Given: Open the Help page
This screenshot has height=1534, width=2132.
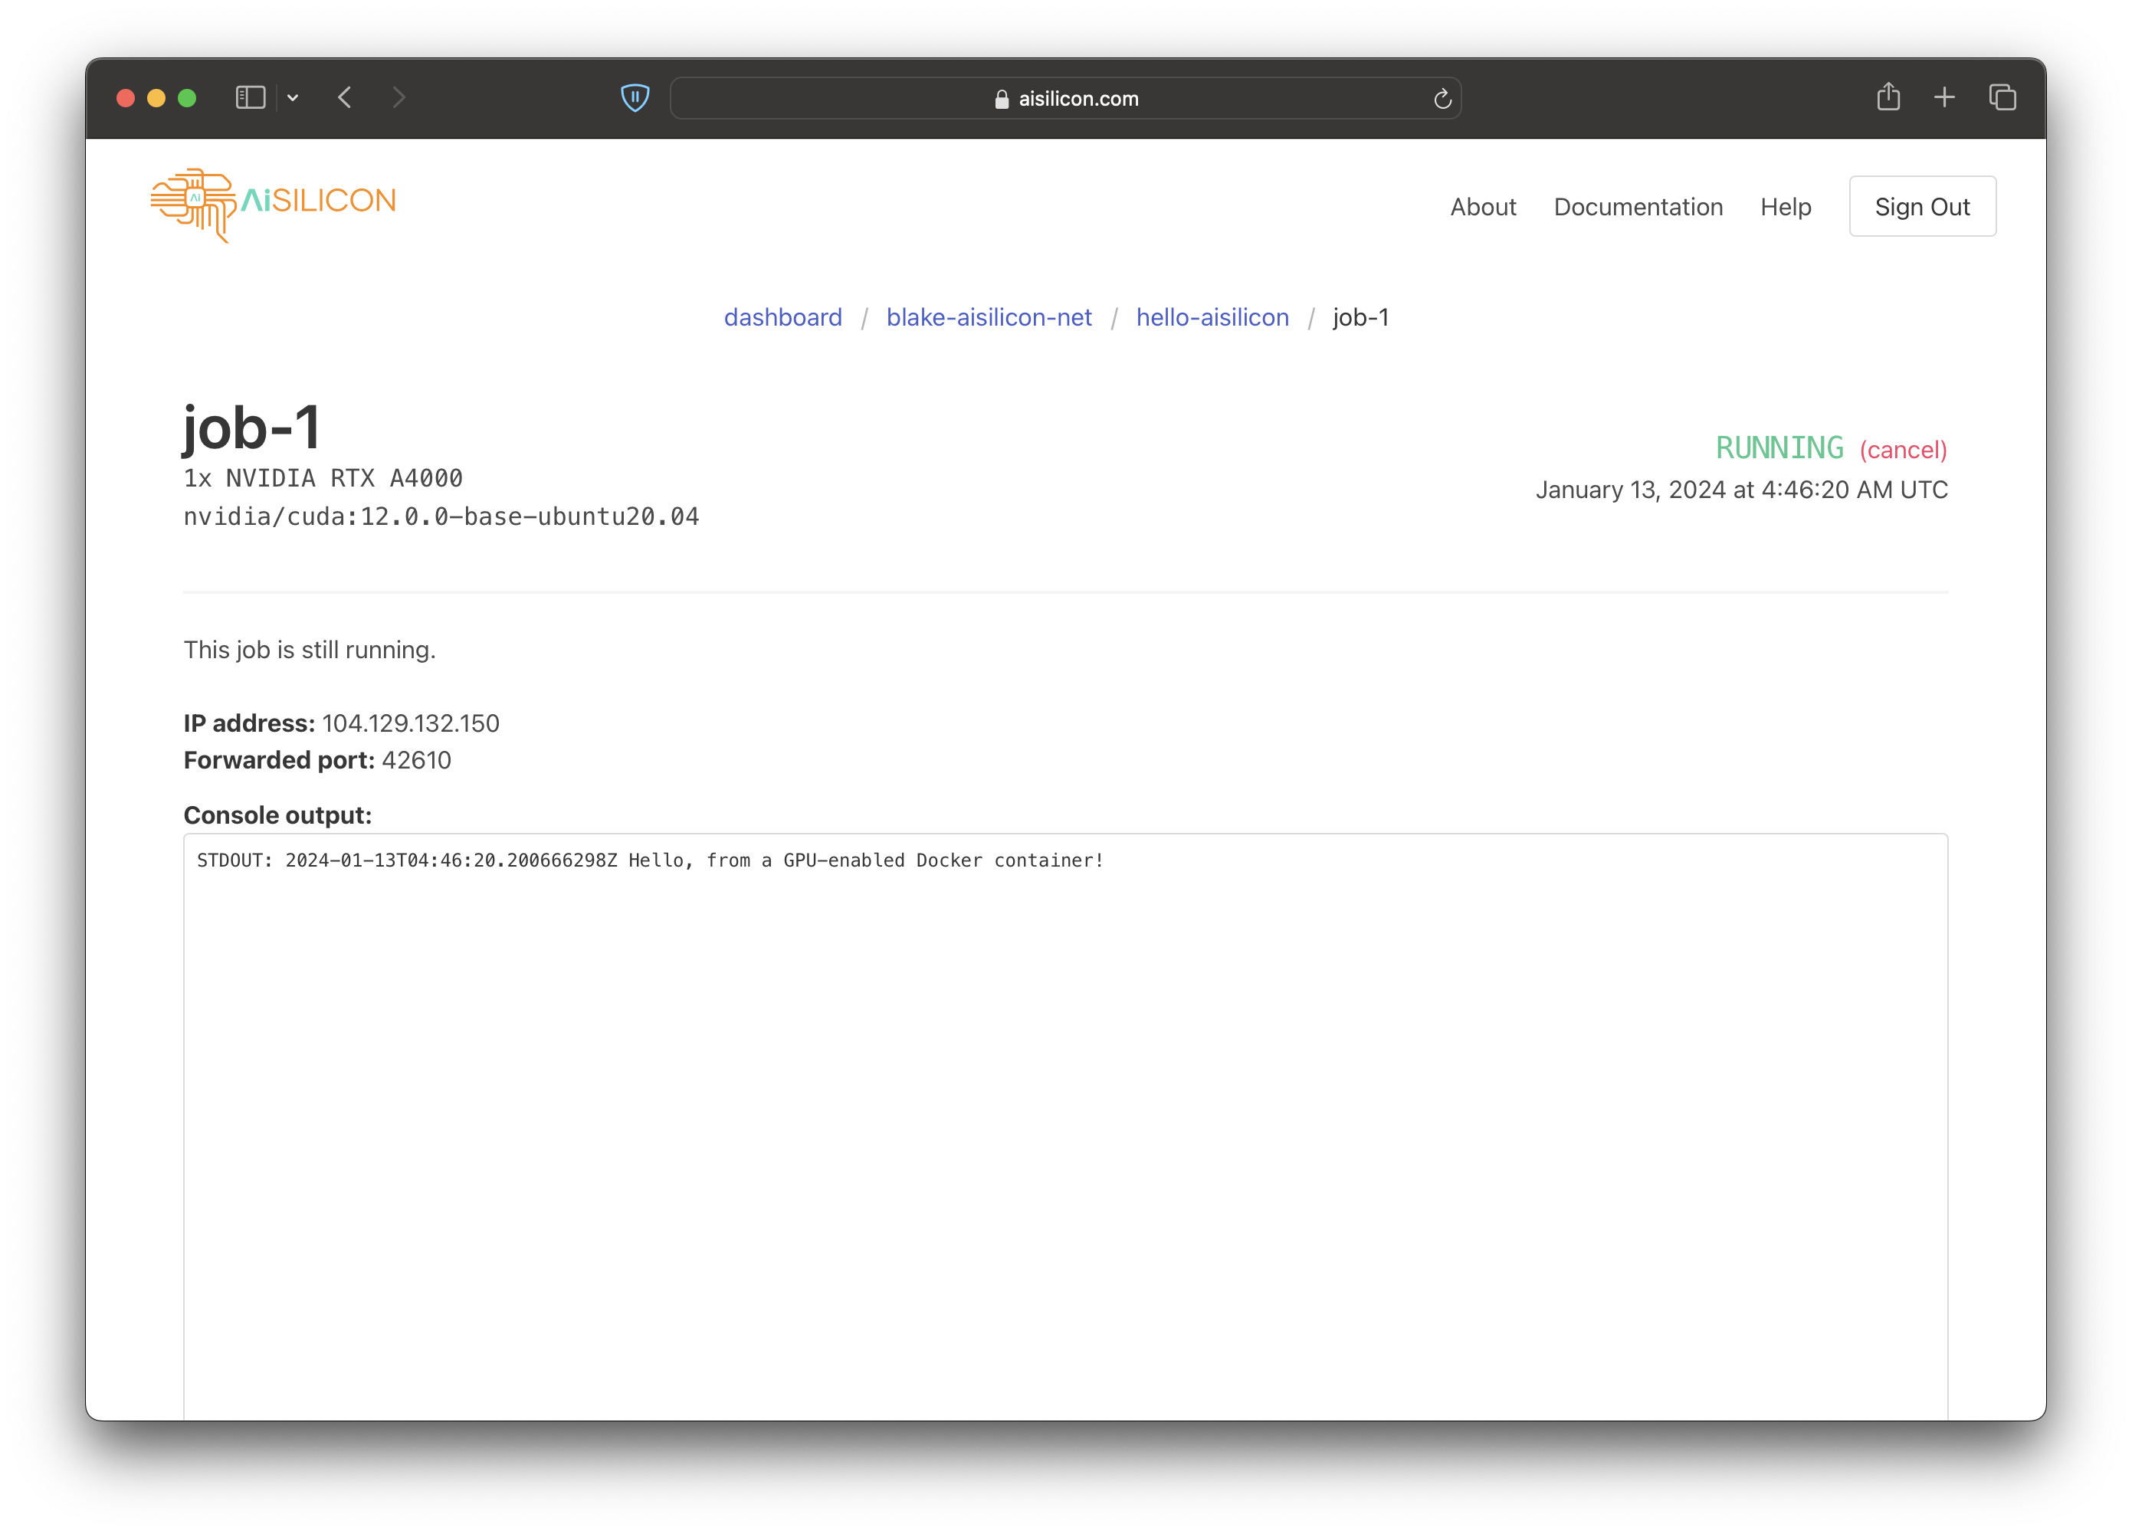Looking at the screenshot, I should coord(1785,207).
